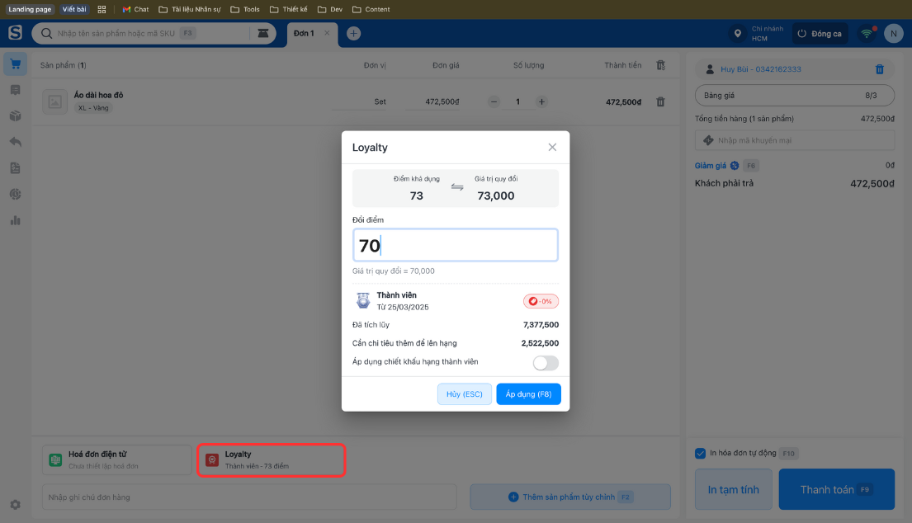Click the S app logo
Viewport: 912px width, 523px height.
coord(15,32)
